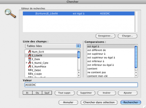Toggle the Ou conjunction button
Image resolution: width=146 pixels, height=108 pixels.
coord(37,93)
